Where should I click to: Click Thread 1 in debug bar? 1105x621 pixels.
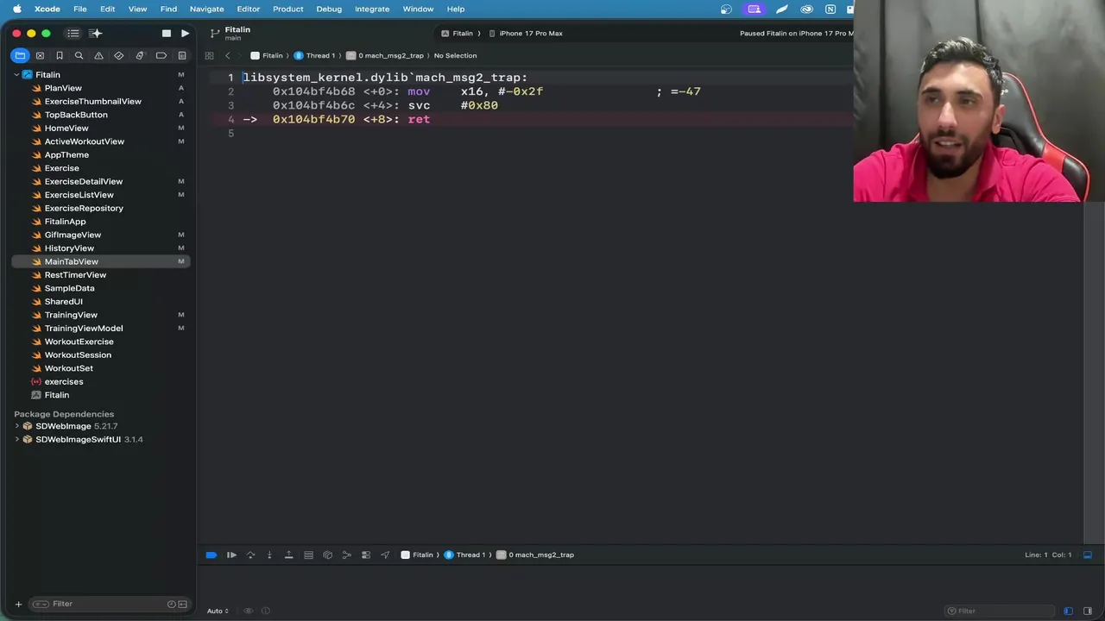click(465, 555)
